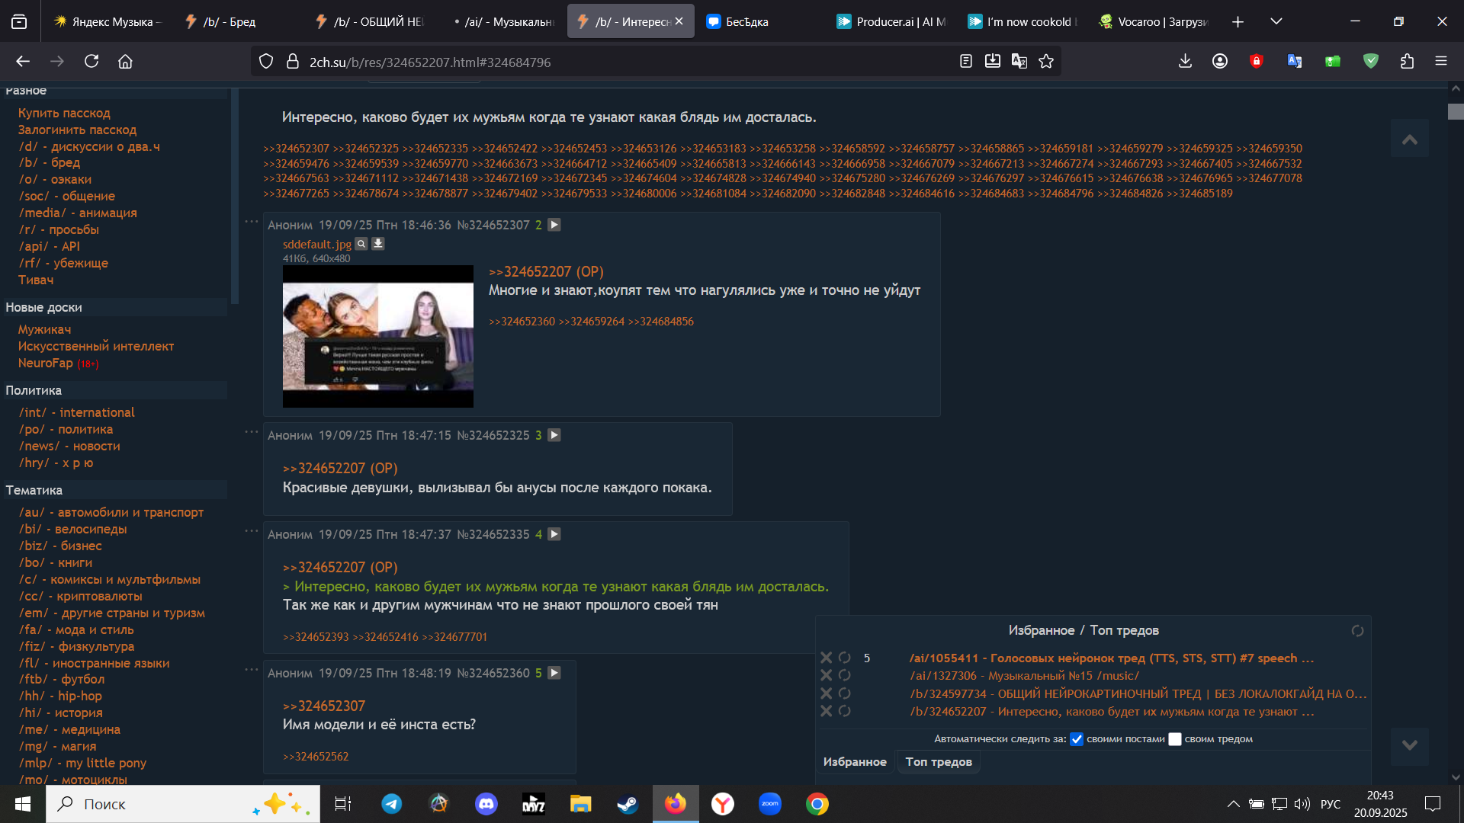Jump to page bottom with down arrow button
Viewport: 1464px width, 823px height.
point(1409,745)
